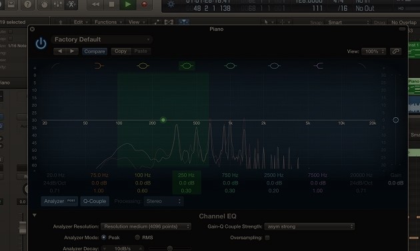
Task: Toggle the 750 Hz bell band icon
Action: point(231,65)
